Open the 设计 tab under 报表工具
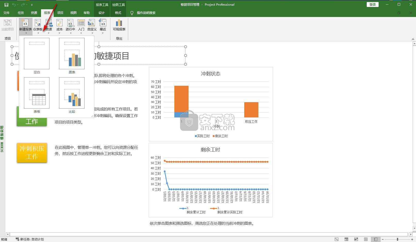Viewport: 416px width, 242px height. point(102,13)
